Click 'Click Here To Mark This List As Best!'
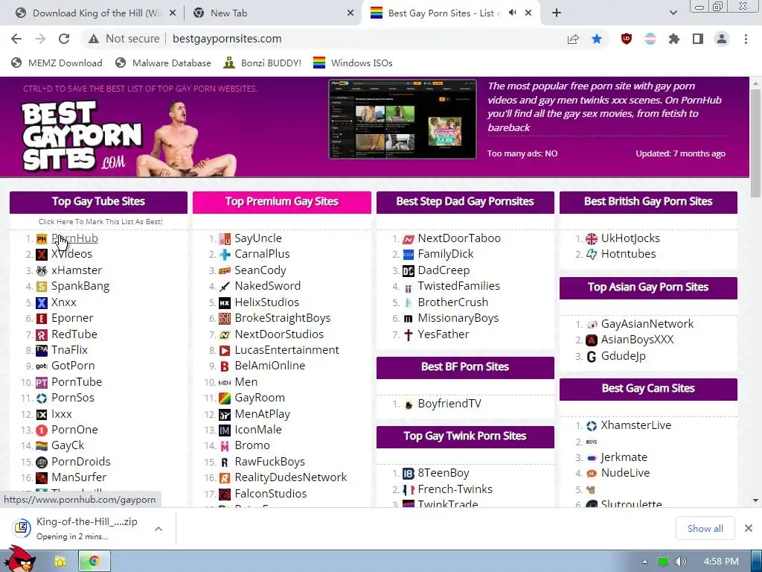Viewport: 762px width, 572px height. (x=100, y=222)
